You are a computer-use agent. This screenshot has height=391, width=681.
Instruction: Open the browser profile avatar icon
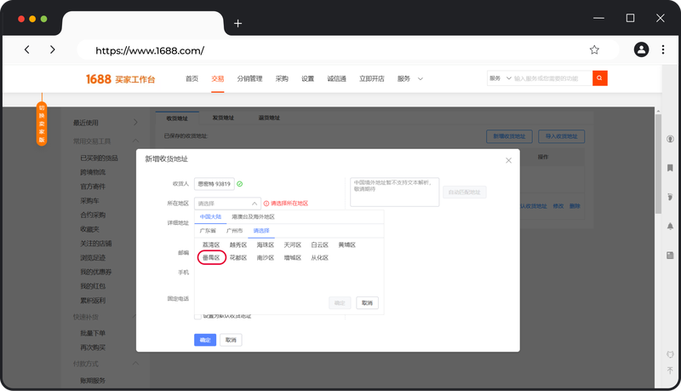(x=641, y=50)
